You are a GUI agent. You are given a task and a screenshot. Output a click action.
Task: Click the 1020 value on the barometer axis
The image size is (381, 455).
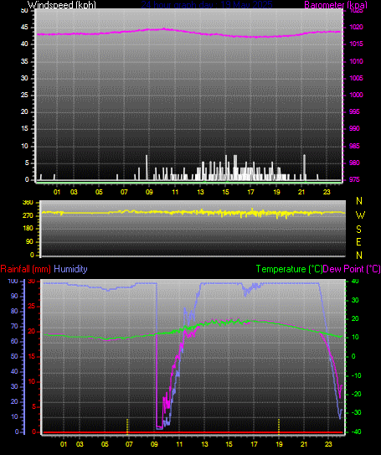coord(357,27)
